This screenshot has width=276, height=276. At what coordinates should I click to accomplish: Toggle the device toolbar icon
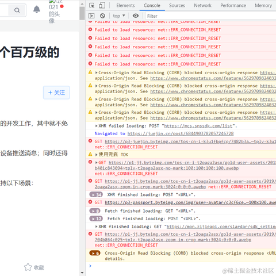tap(102, 5)
